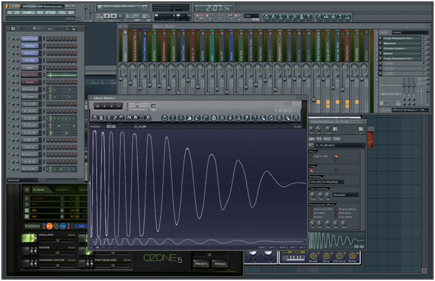Toggle mute LED for Crash 04 channel
Image resolution: width=435 pixels, height=281 pixels.
pos(9,140)
